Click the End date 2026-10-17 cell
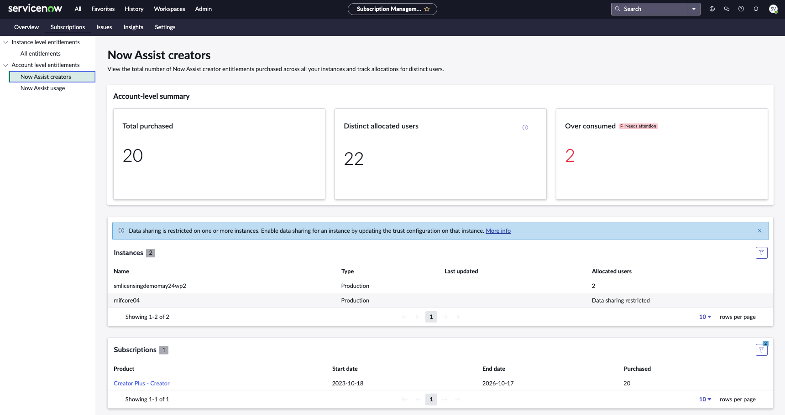Viewport: 785px width, 415px height. click(x=498, y=384)
